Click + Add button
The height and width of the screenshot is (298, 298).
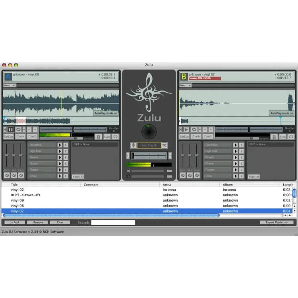pos(15,223)
